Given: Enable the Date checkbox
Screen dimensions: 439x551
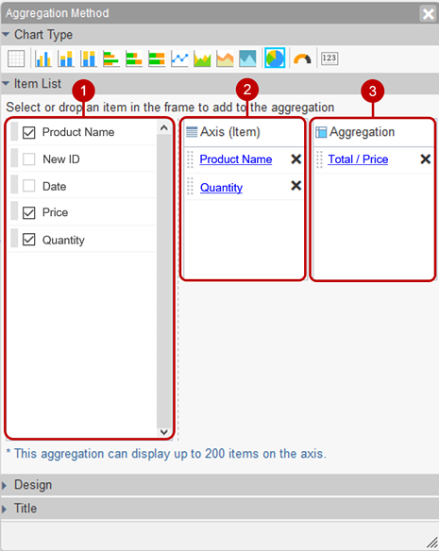Looking at the screenshot, I should (29, 186).
